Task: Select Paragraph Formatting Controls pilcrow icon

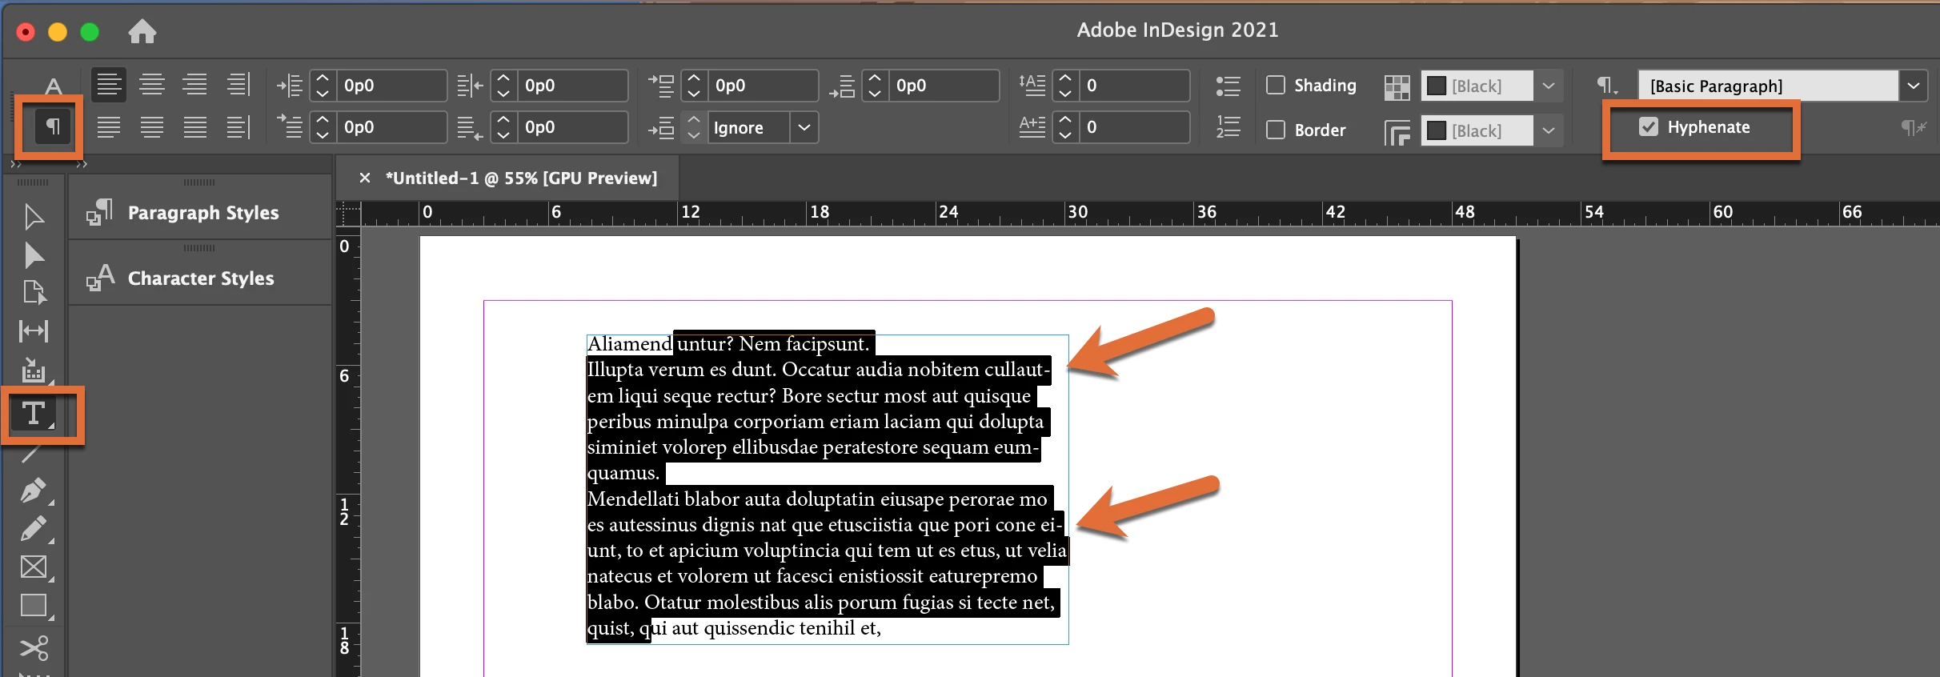Action: pos(53,126)
